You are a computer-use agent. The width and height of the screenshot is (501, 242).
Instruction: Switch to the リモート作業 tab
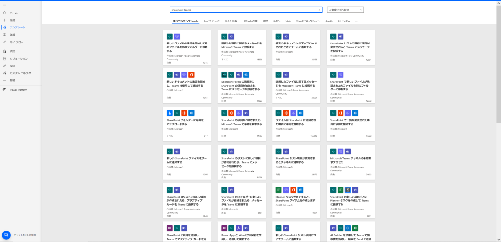(x=250, y=21)
